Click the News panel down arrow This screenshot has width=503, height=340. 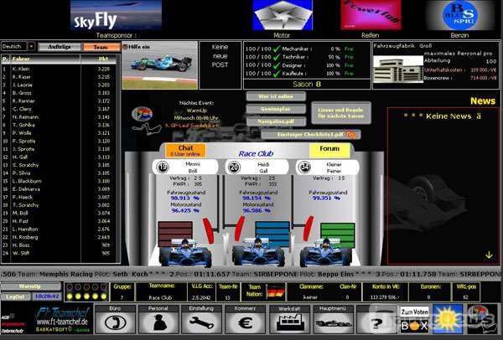pos(489,255)
